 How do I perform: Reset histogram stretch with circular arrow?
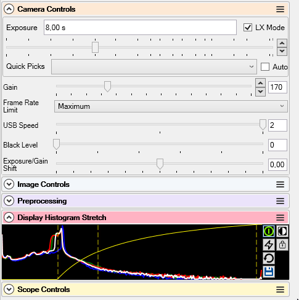click(269, 258)
